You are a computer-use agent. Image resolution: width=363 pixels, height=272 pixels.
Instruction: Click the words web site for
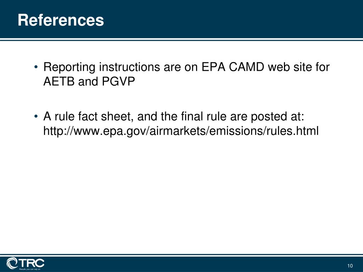(x=298, y=67)
